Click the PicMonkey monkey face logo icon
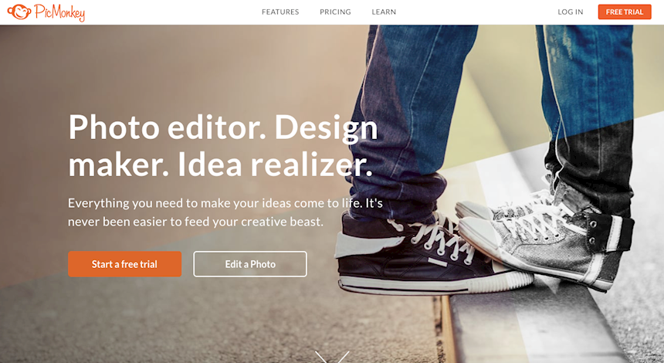The height and width of the screenshot is (363, 664). point(19,12)
